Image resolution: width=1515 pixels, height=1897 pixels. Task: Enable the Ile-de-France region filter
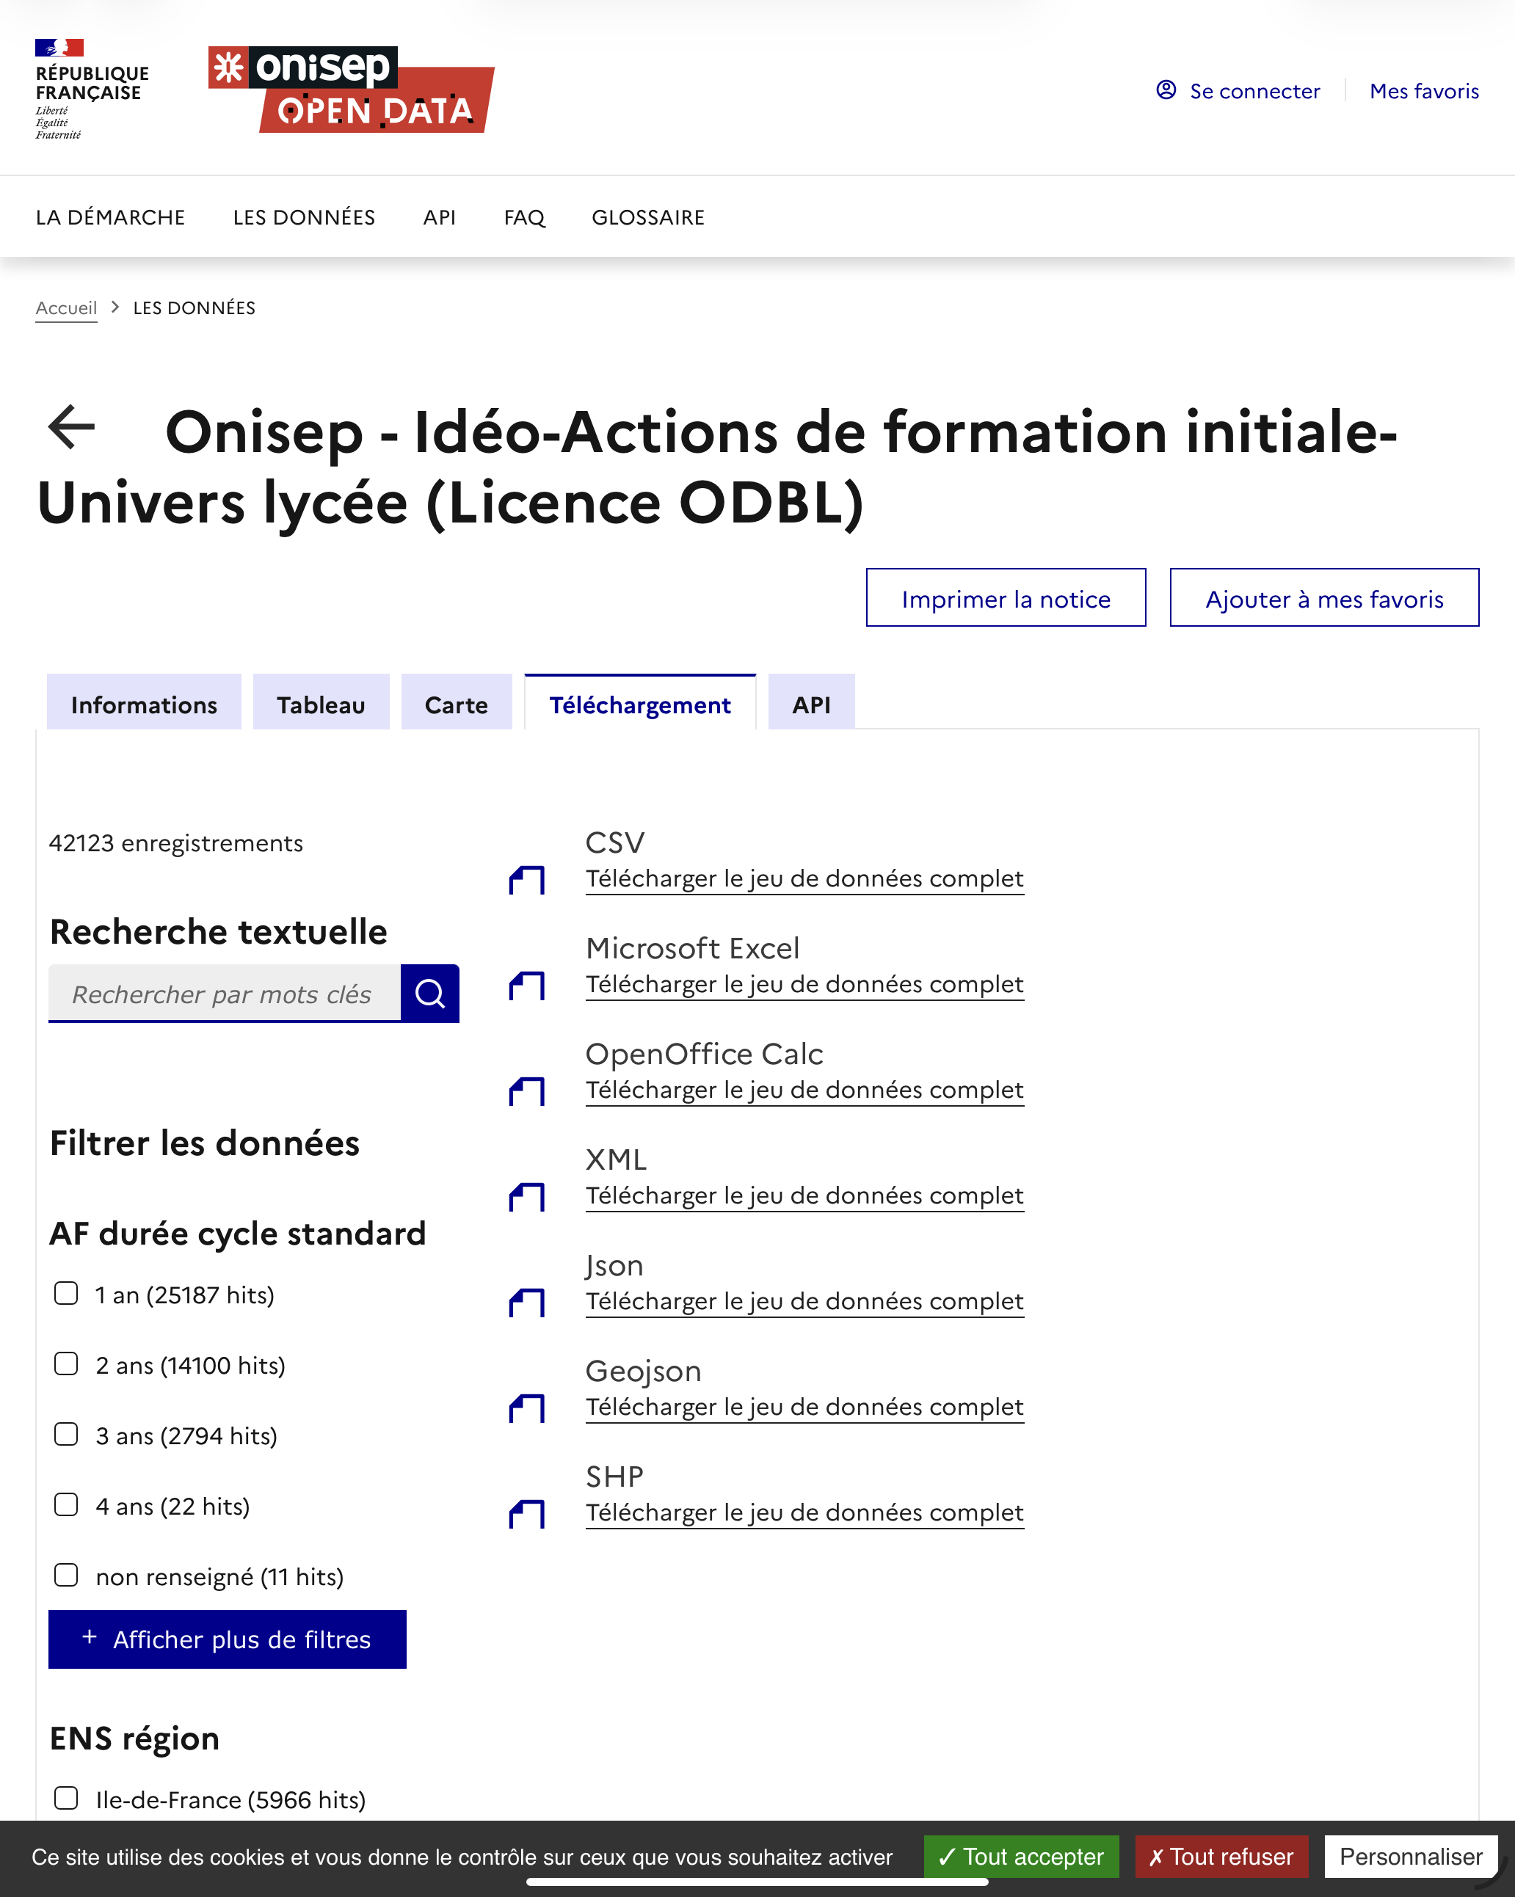tap(66, 1798)
